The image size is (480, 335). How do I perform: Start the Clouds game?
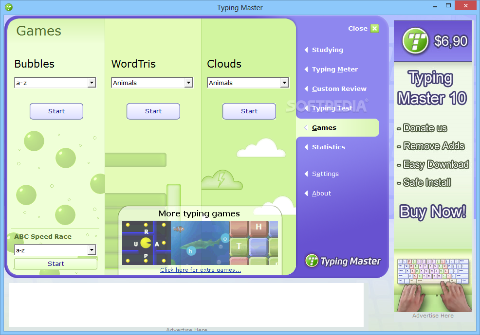tap(249, 111)
